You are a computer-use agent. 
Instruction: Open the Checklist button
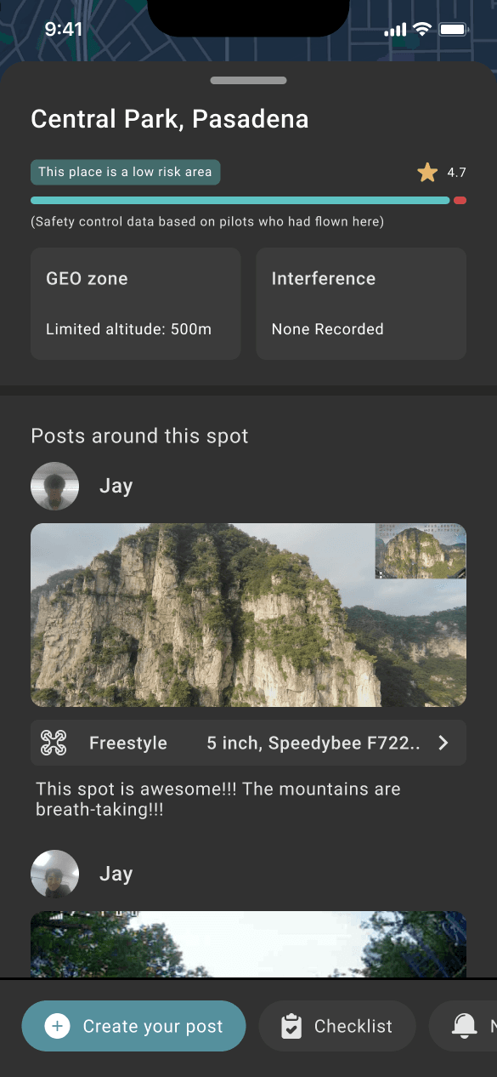(337, 1026)
